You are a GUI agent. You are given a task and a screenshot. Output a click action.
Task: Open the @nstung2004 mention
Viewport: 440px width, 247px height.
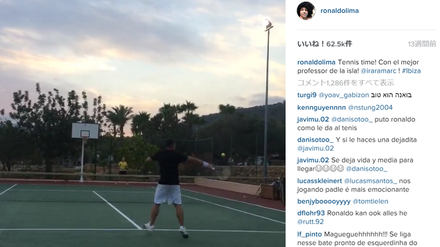coord(370,108)
